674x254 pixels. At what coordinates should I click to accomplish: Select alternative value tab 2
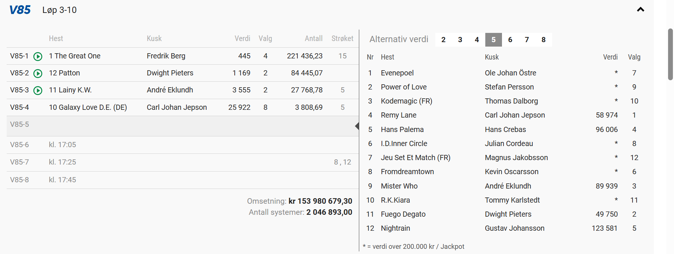pyautogui.click(x=443, y=40)
